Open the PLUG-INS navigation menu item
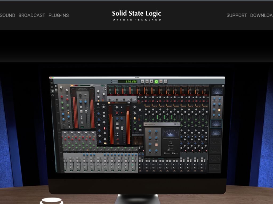The width and height of the screenshot is (273, 204). pyautogui.click(x=58, y=15)
